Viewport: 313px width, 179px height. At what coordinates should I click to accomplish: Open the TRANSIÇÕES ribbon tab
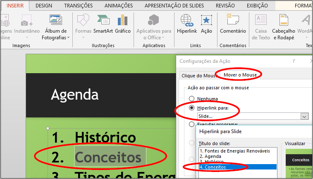[x=78, y=6]
